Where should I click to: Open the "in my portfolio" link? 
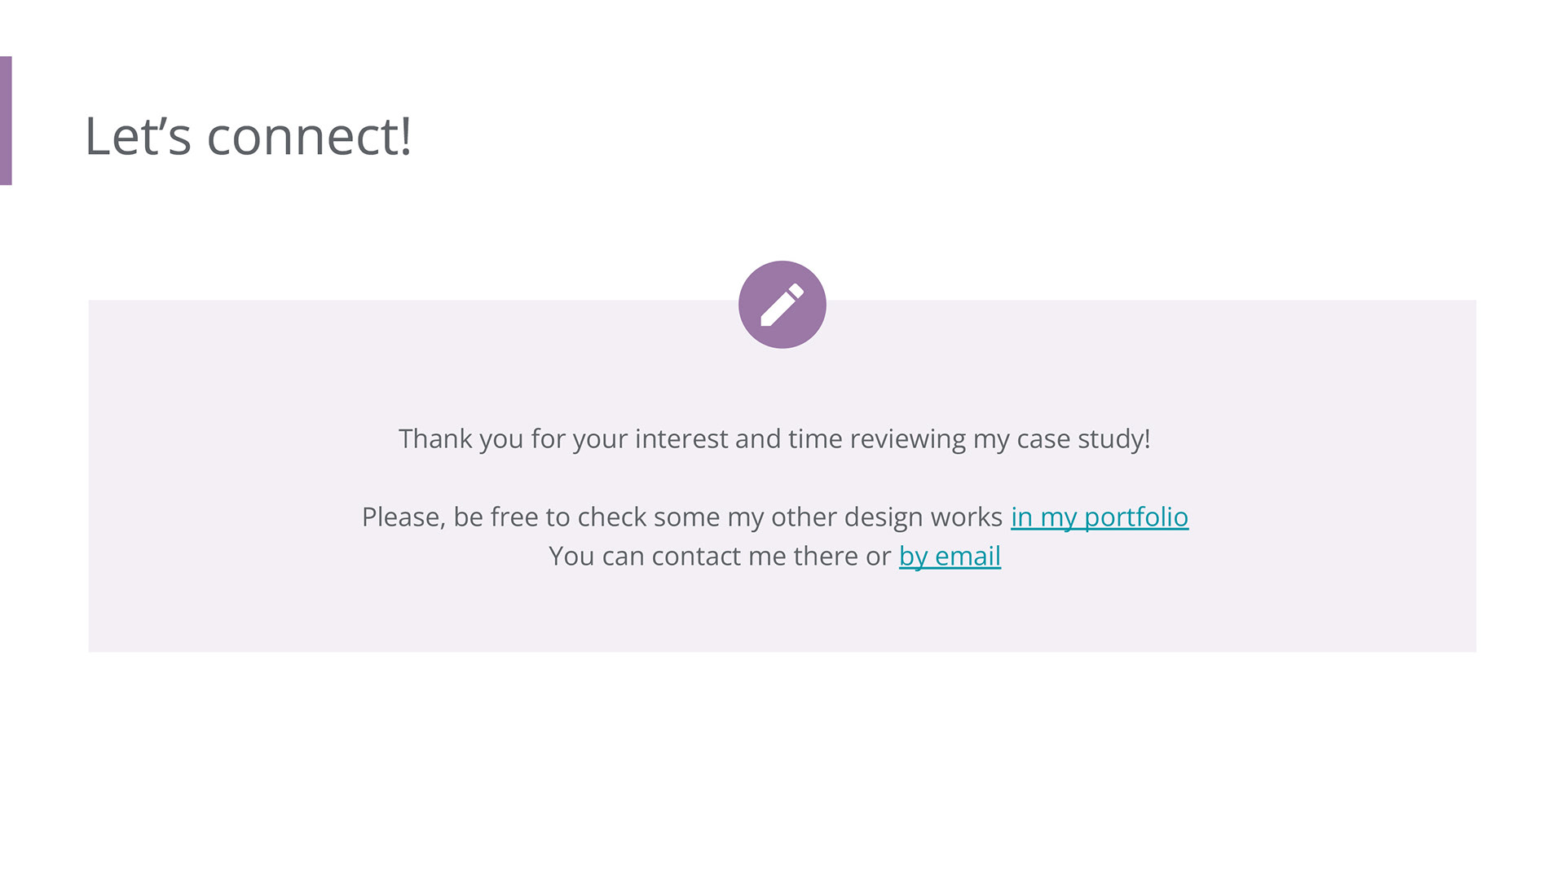[x=1099, y=517]
